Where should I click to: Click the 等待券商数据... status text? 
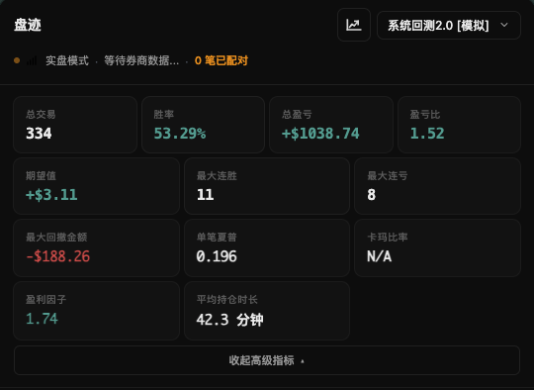point(141,60)
